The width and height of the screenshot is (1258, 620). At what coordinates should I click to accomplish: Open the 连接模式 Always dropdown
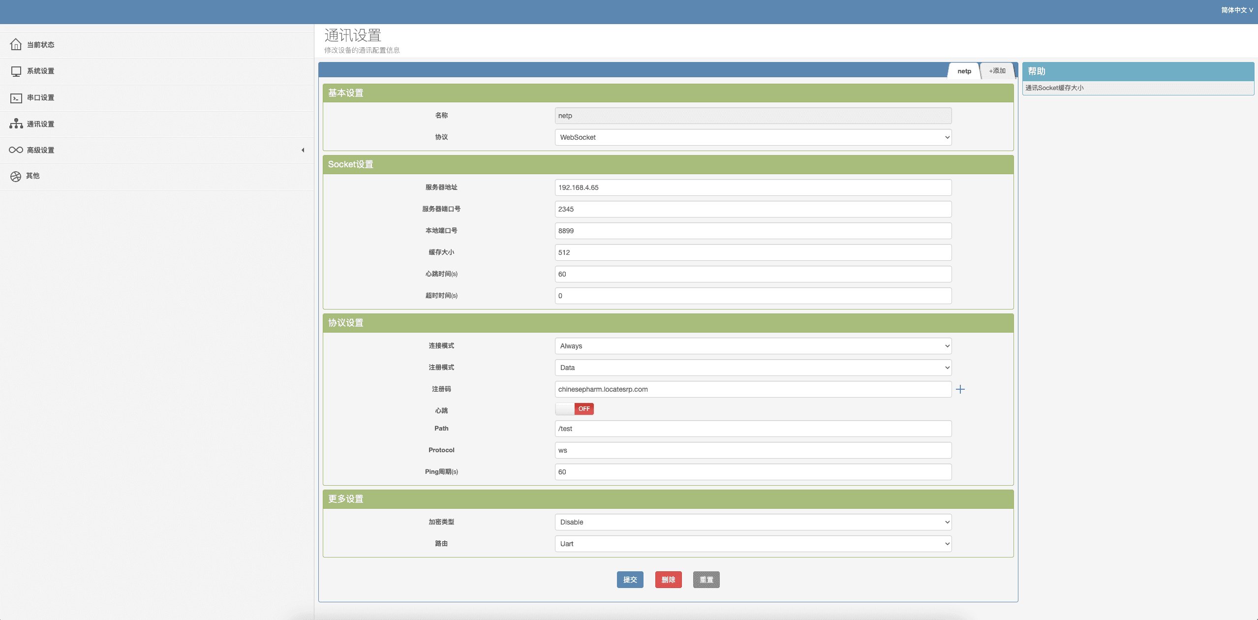753,346
